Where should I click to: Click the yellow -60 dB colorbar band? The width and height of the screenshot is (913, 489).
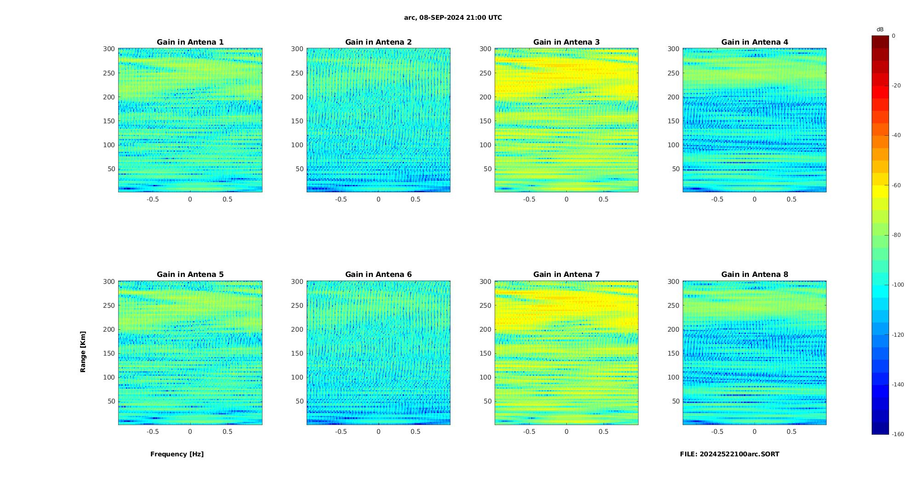tap(880, 191)
